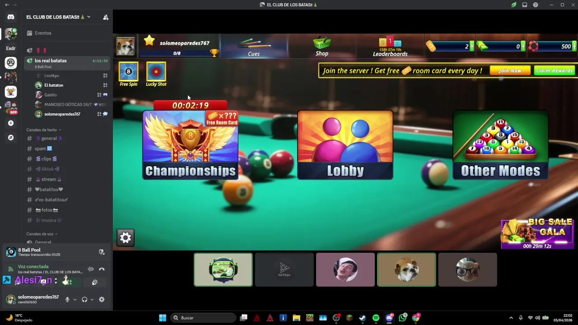Open the soundboard button
Screen dimensions: 578x325
pos(95,282)
